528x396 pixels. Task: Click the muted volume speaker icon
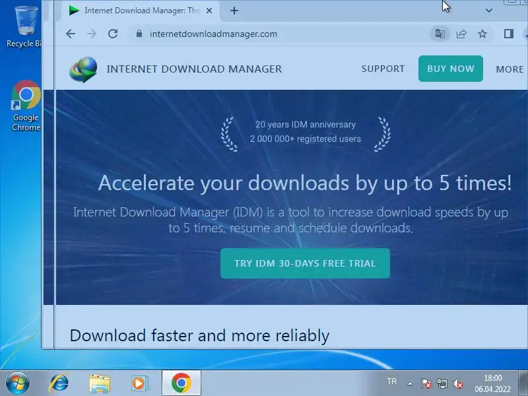click(458, 383)
